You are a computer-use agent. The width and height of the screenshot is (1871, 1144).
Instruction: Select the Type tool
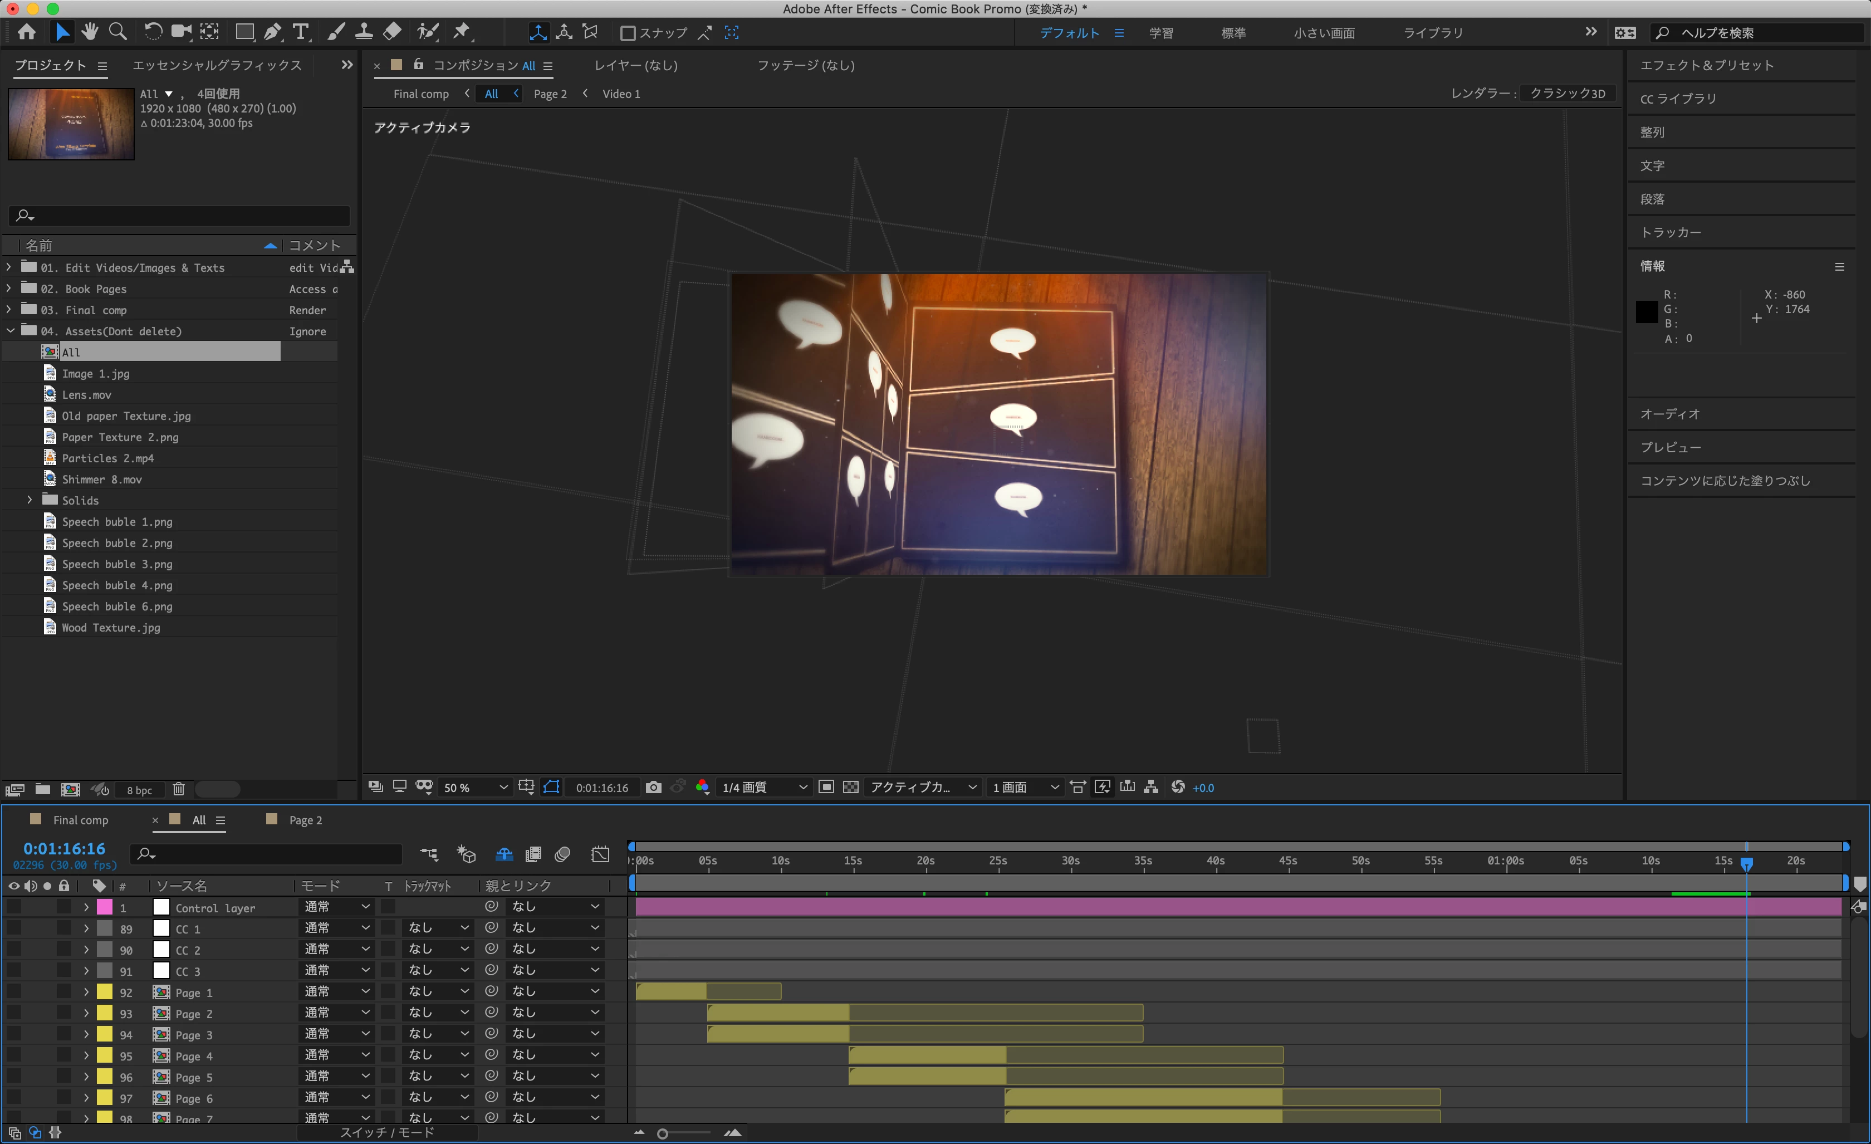(x=301, y=32)
